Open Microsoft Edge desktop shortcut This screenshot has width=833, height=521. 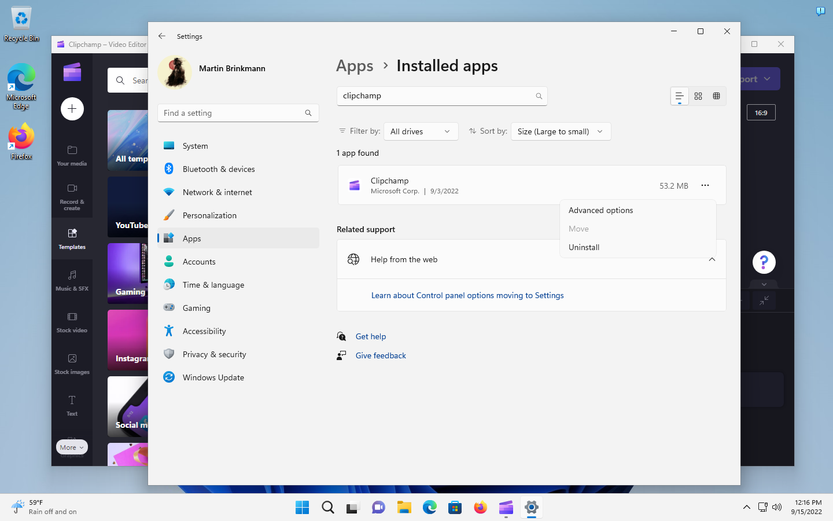click(x=21, y=86)
